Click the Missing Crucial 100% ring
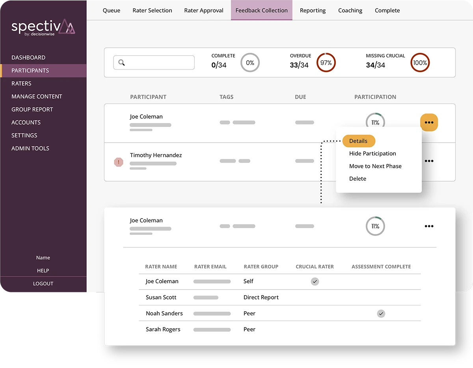 [x=420, y=63]
